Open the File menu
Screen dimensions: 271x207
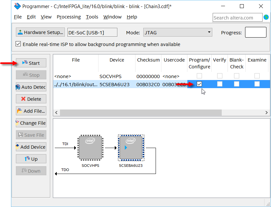[18, 17]
